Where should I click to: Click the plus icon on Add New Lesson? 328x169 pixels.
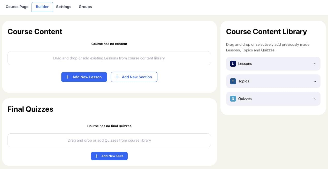pyautogui.click(x=68, y=77)
